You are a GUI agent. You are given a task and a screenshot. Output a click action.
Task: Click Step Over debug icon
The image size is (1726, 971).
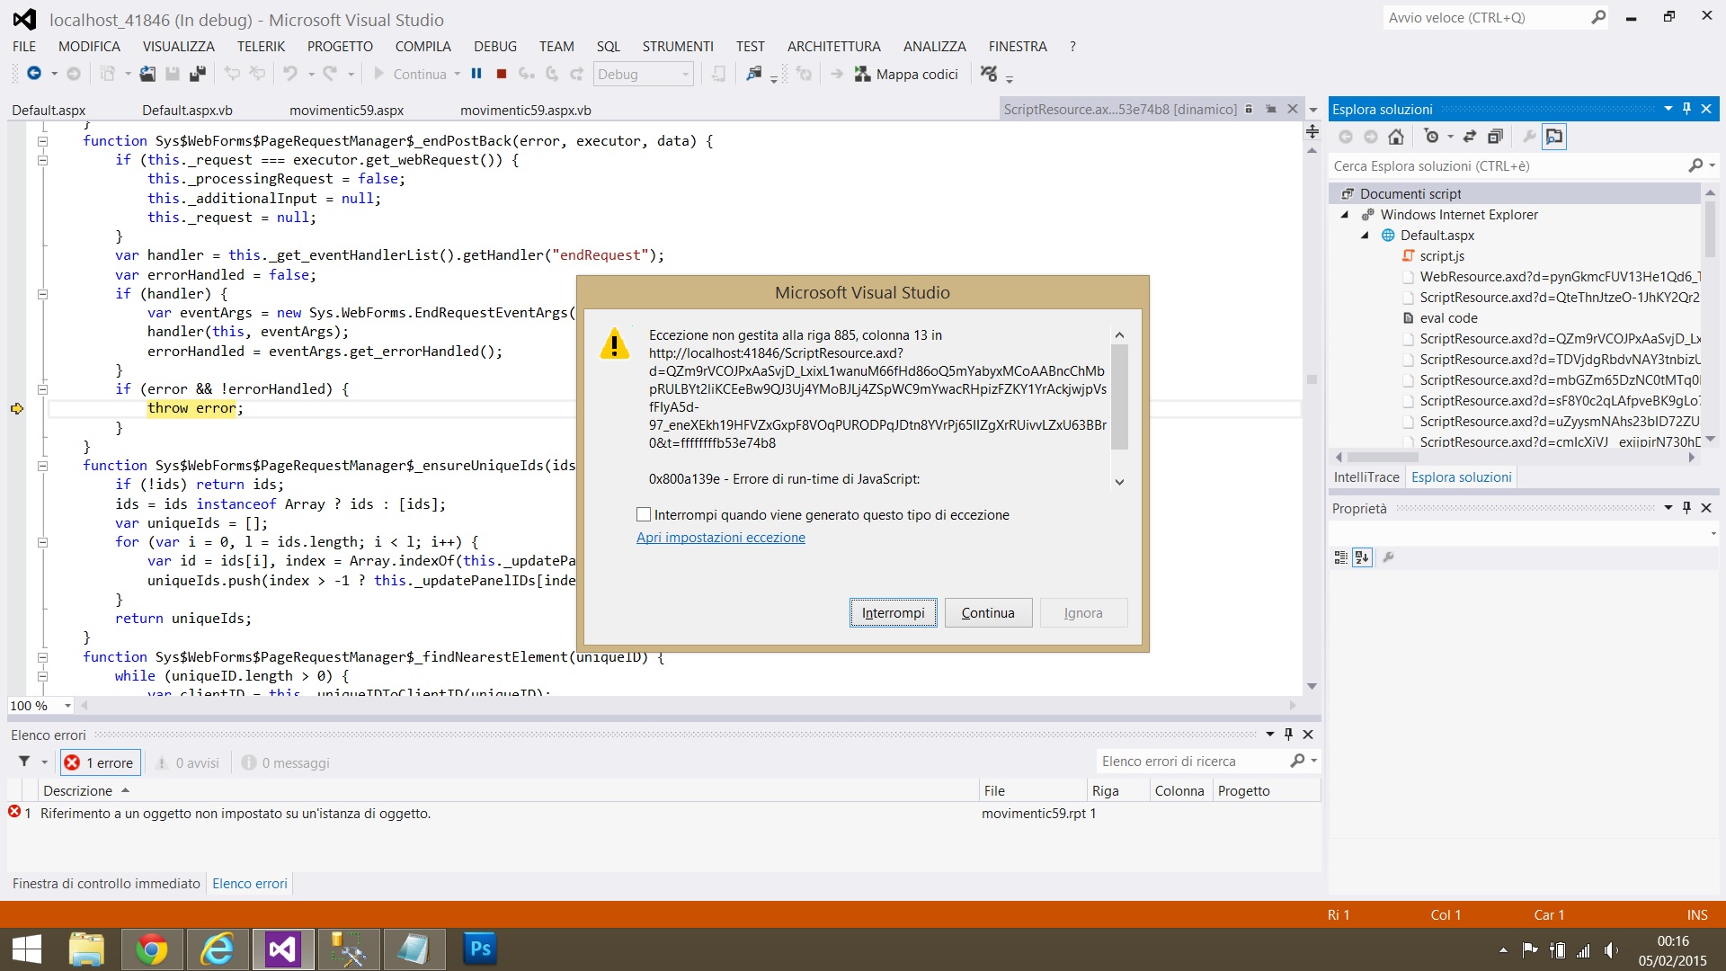(x=552, y=74)
